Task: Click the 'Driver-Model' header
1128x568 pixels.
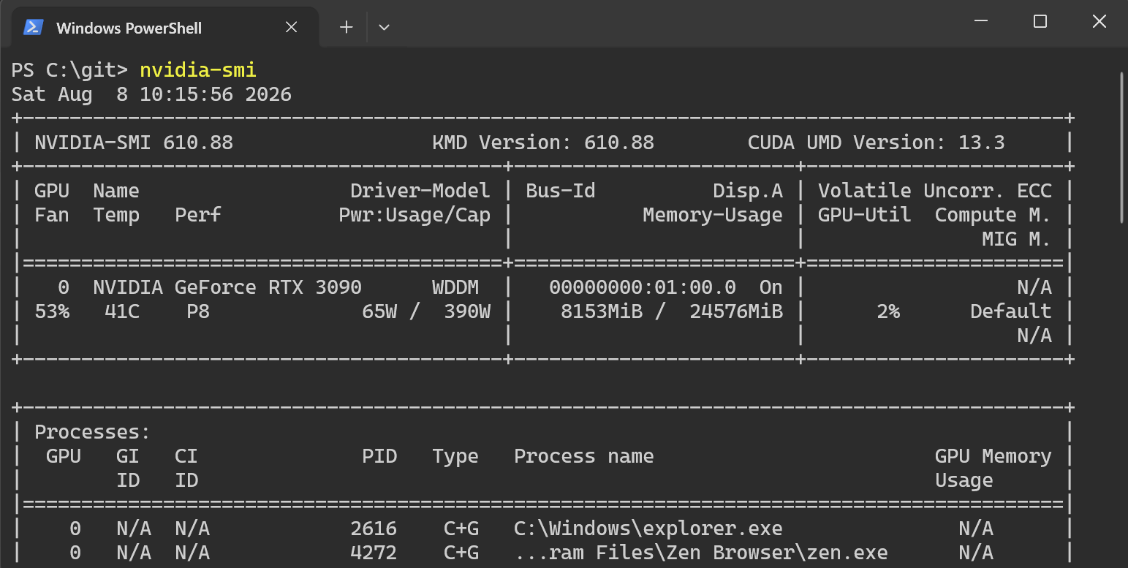Action: click(x=420, y=191)
